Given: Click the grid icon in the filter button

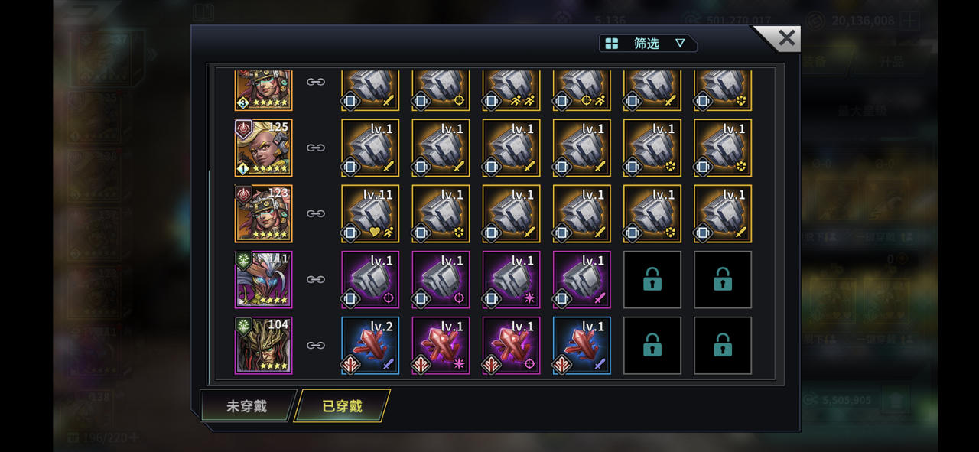Looking at the screenshot, I should 612,44.
